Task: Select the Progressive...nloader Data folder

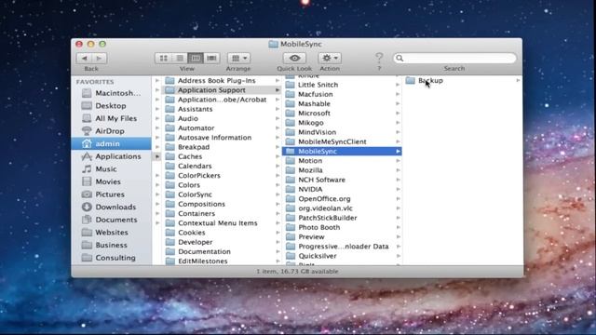Action: pyautogui.click(x=342, y=246)
